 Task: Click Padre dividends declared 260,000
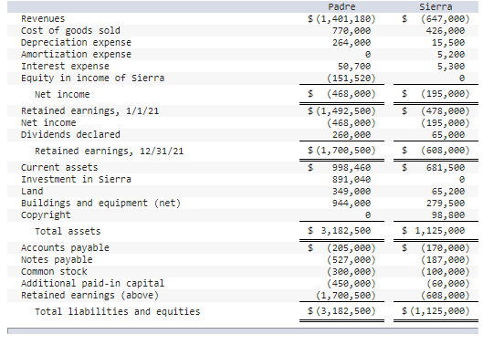click(x=352, y=135)
